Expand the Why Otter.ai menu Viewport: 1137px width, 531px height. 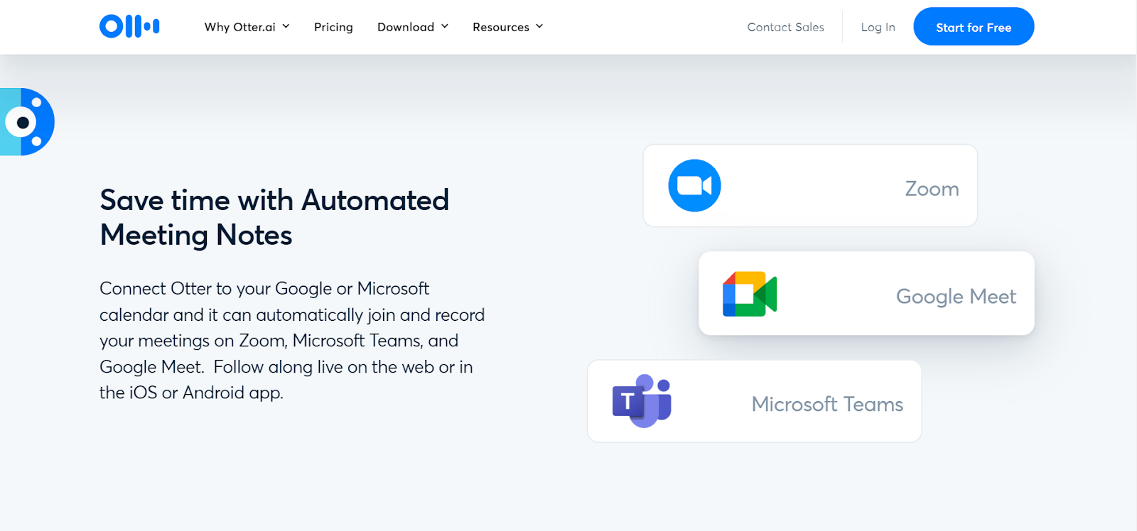(x=247, y=27)
